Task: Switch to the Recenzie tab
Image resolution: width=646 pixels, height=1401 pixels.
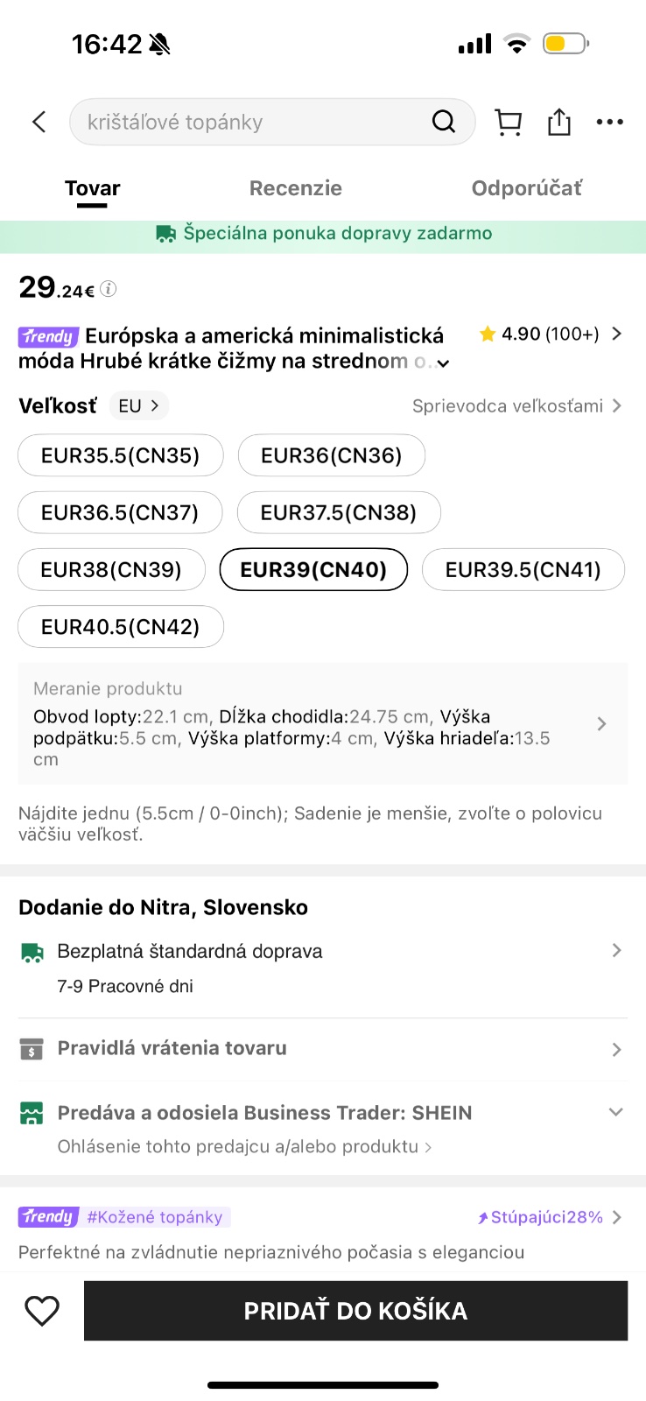Action: [x=296, y=188]
